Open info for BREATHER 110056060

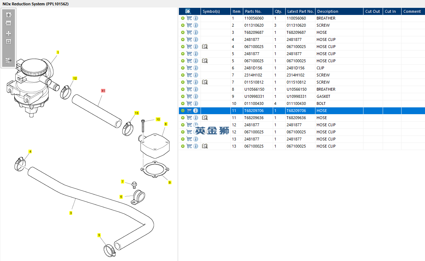pos(196,18)
